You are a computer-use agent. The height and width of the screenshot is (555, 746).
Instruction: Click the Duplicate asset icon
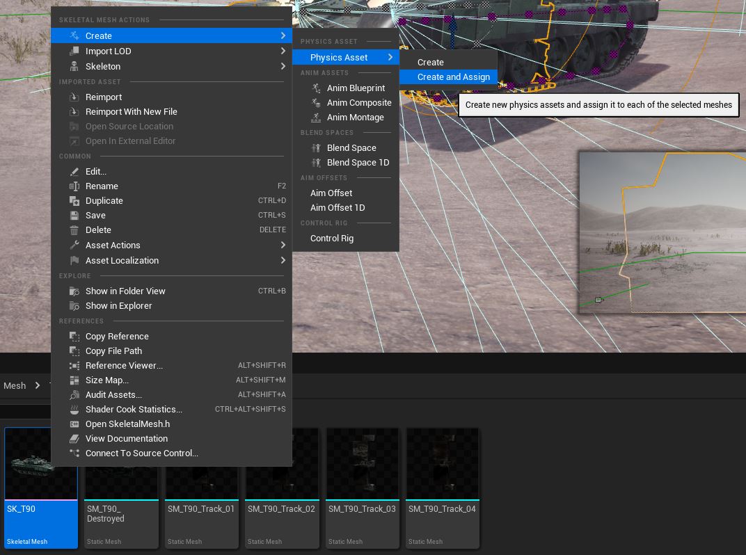coord(74,200)
